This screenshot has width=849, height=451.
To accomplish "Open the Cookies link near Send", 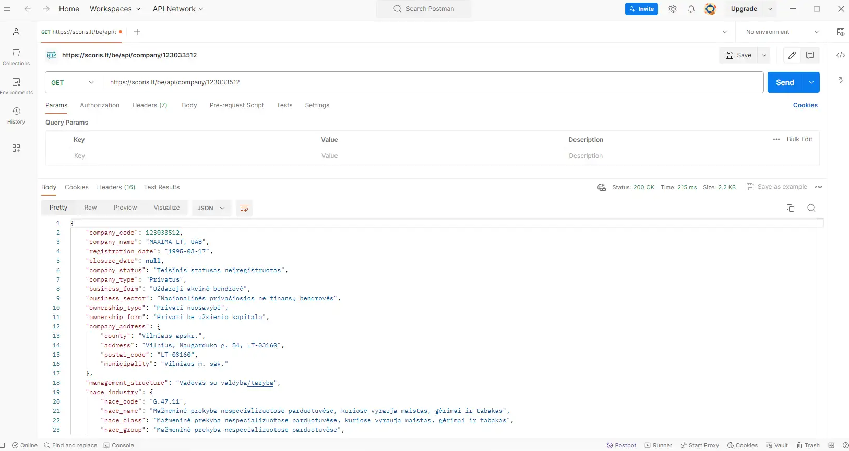I will (805, 105).
